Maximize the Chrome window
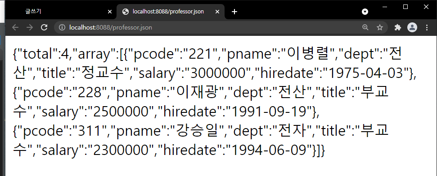This screenshot has width=437, height=176. [x=405, y=7]
